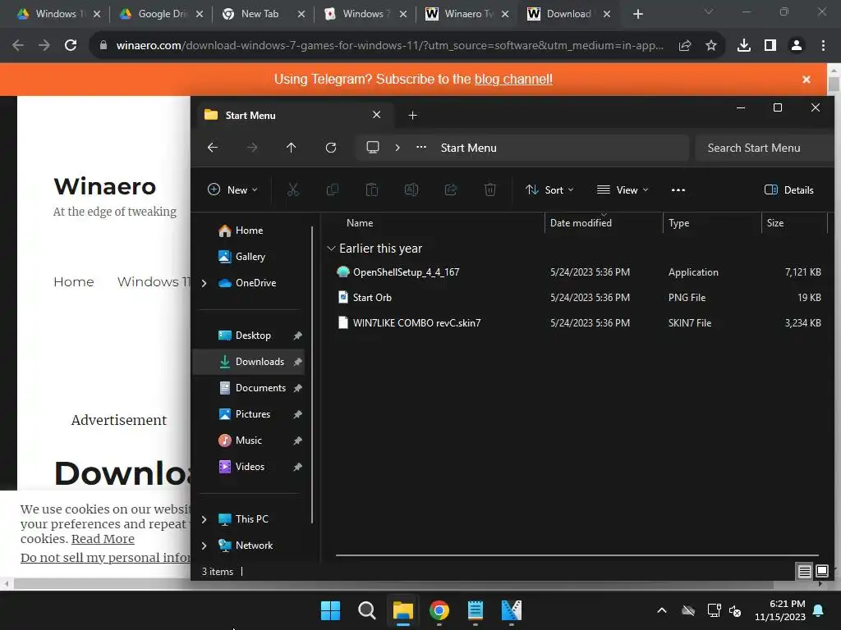Click the Share icon in Explorer toolbar
Screen dimensions: 841x630
click(451, 189)
